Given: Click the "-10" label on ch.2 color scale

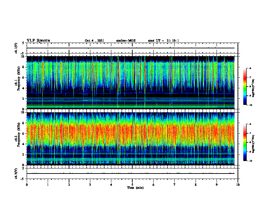Looking at the screenshot, I should [x=250, y=161].
